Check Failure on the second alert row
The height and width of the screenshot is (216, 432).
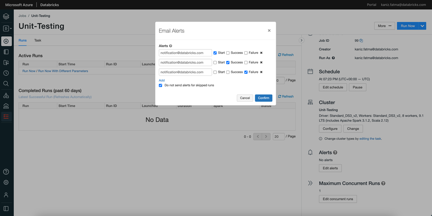point(246,63)
